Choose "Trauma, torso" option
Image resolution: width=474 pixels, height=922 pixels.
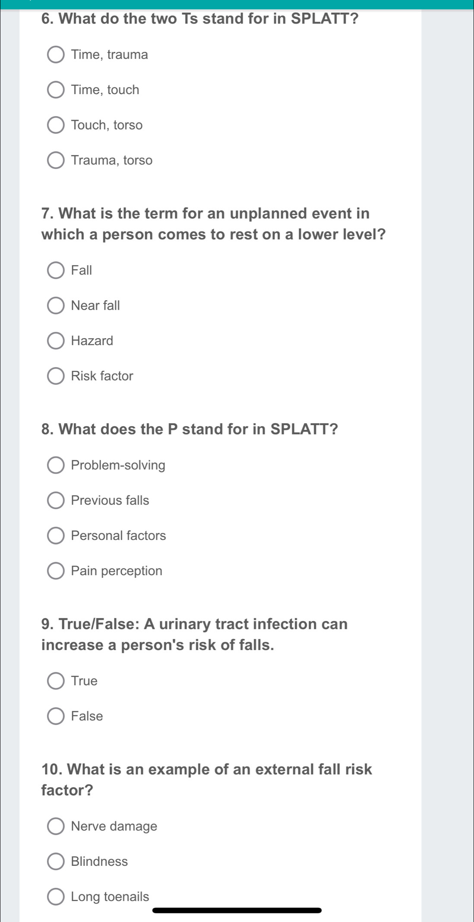point(56,160)
